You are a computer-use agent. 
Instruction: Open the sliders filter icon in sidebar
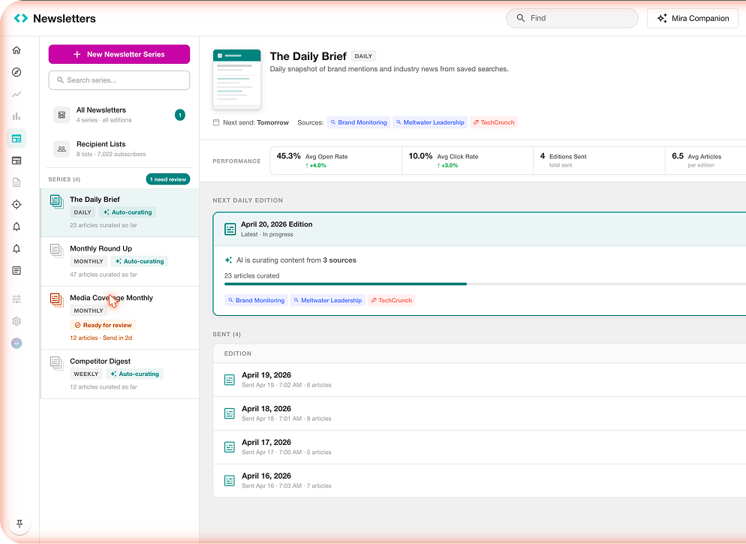(17, 299)
